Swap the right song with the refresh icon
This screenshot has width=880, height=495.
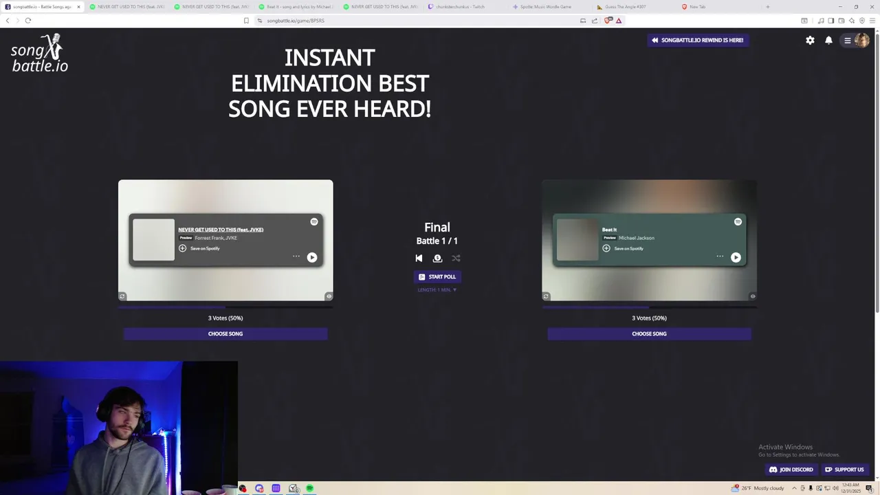[546, 296]
